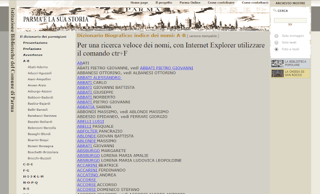320x194 pixels.
Task: Expand the N-O-P-Q sidebar section
Action: point(30,183)
